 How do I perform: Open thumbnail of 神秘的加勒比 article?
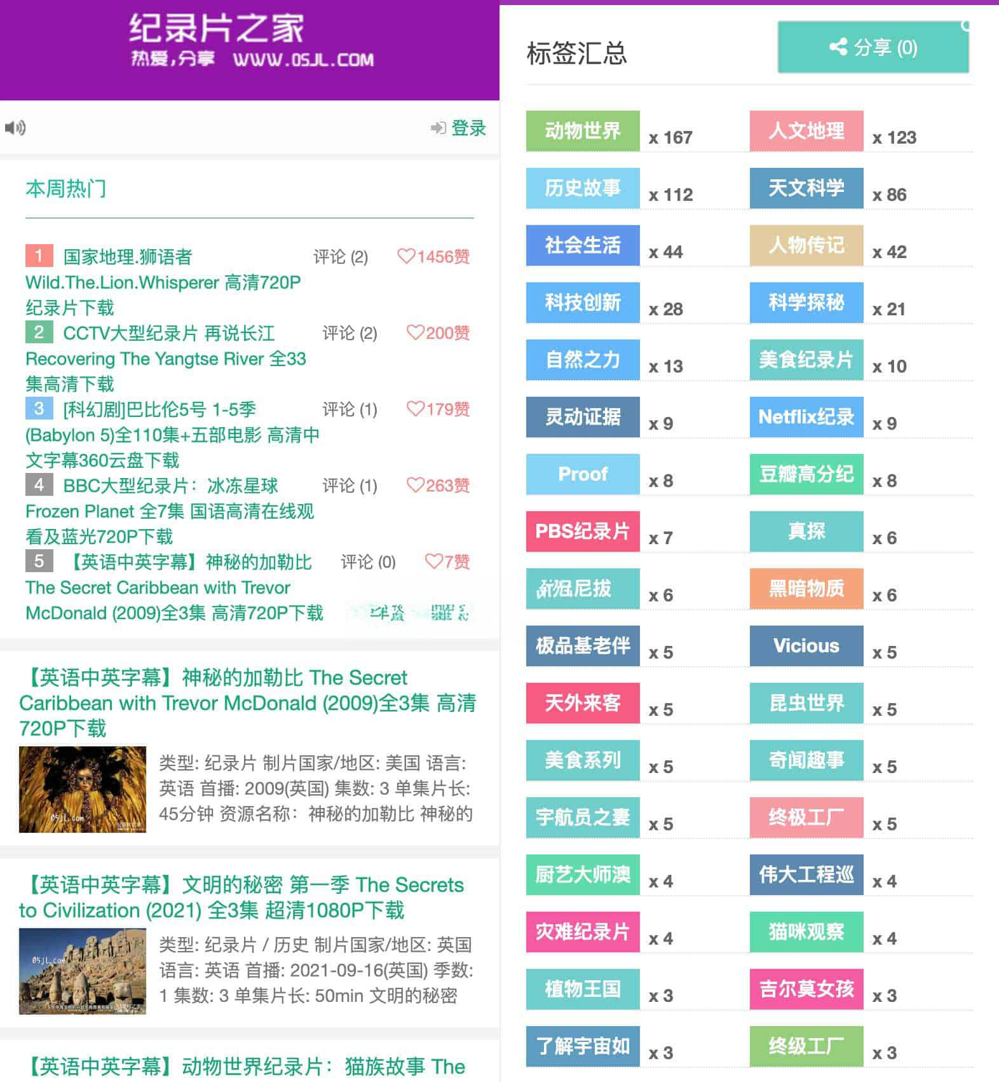point(83,790)
